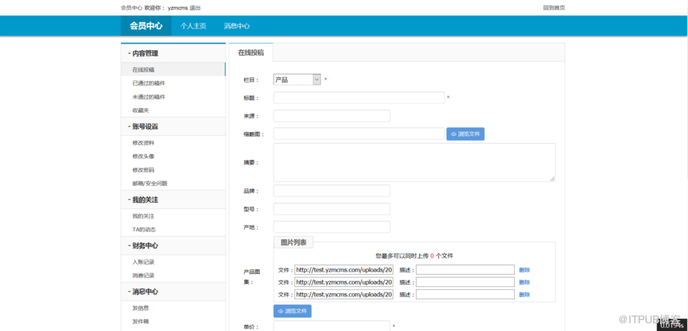Click the 产地 input field
Image resolution: width=688 pixels, height=331 pixels.
(332, 228)
